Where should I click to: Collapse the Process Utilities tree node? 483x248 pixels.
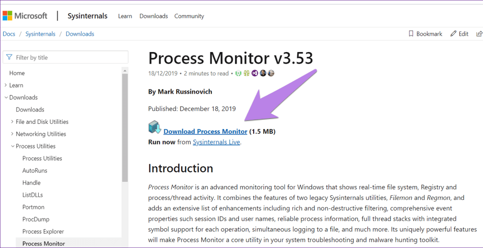point(12,146)
